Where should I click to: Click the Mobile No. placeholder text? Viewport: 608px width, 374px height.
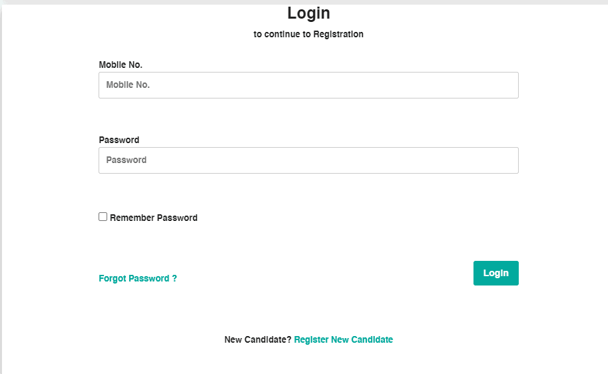[x=128, y=85]
